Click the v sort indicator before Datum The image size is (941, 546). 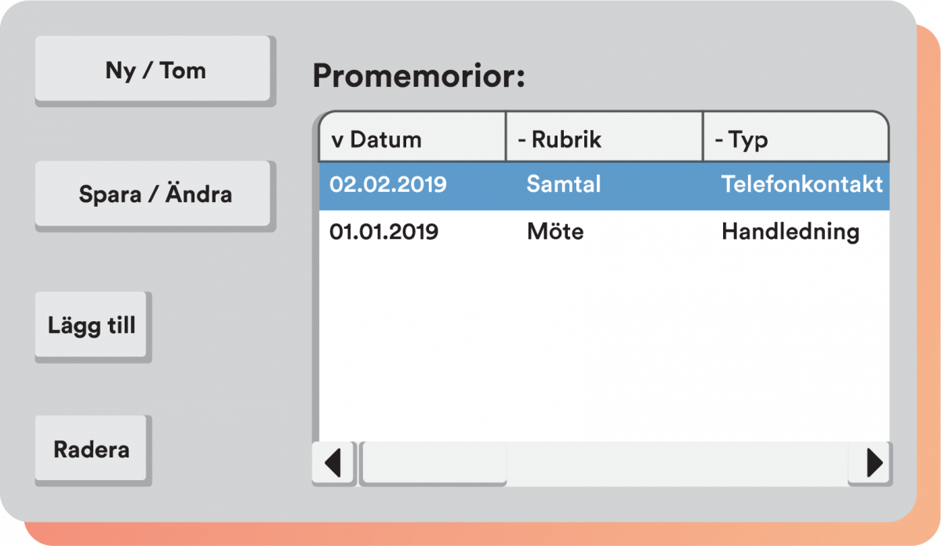[337, 140]
